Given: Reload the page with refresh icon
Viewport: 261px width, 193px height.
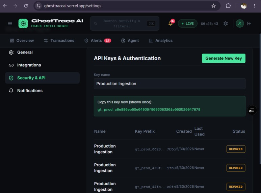Looking at the screenshot, I should click(x=26, y=6).
